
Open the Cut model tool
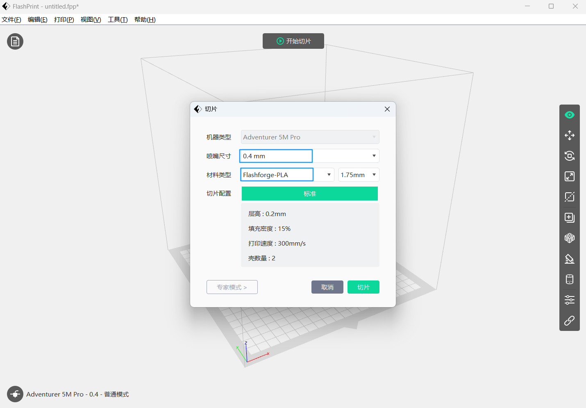[x=569, y=197]
